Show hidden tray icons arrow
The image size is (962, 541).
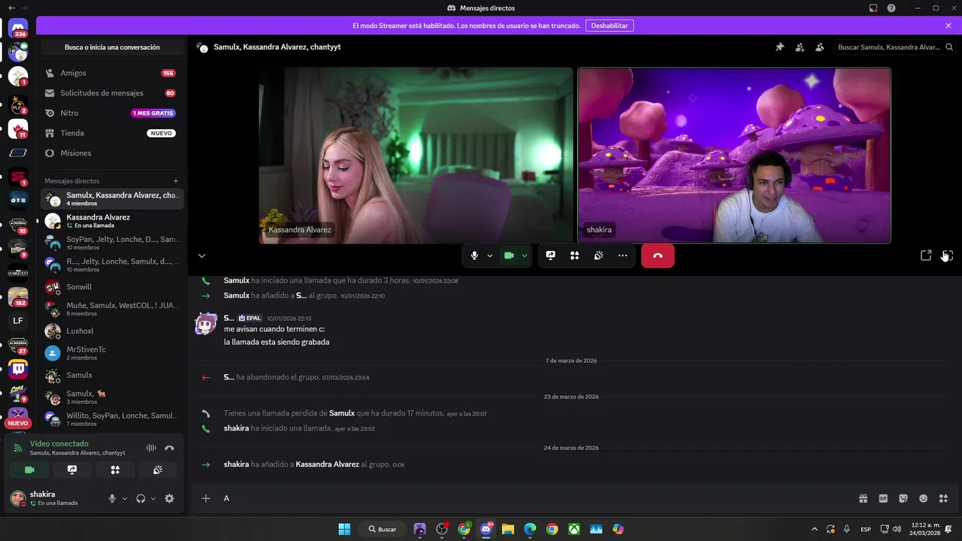click(814, 529)
